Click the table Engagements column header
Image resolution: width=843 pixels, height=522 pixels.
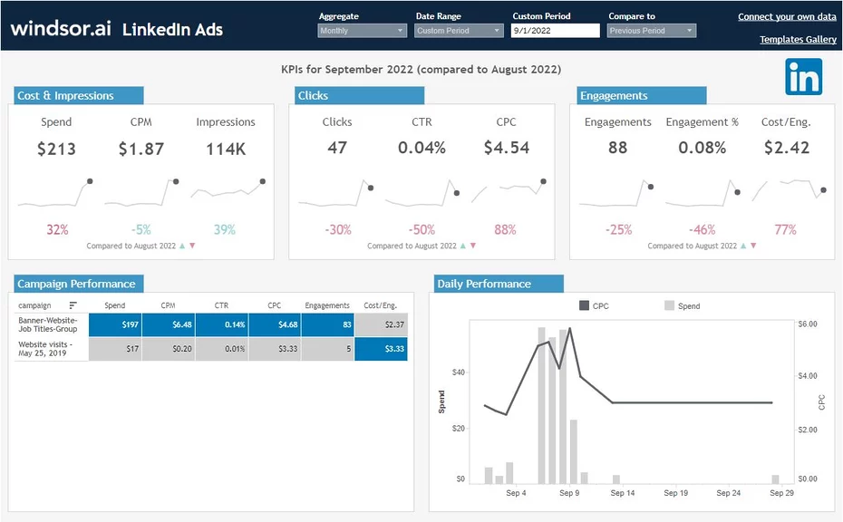[327, 305]
